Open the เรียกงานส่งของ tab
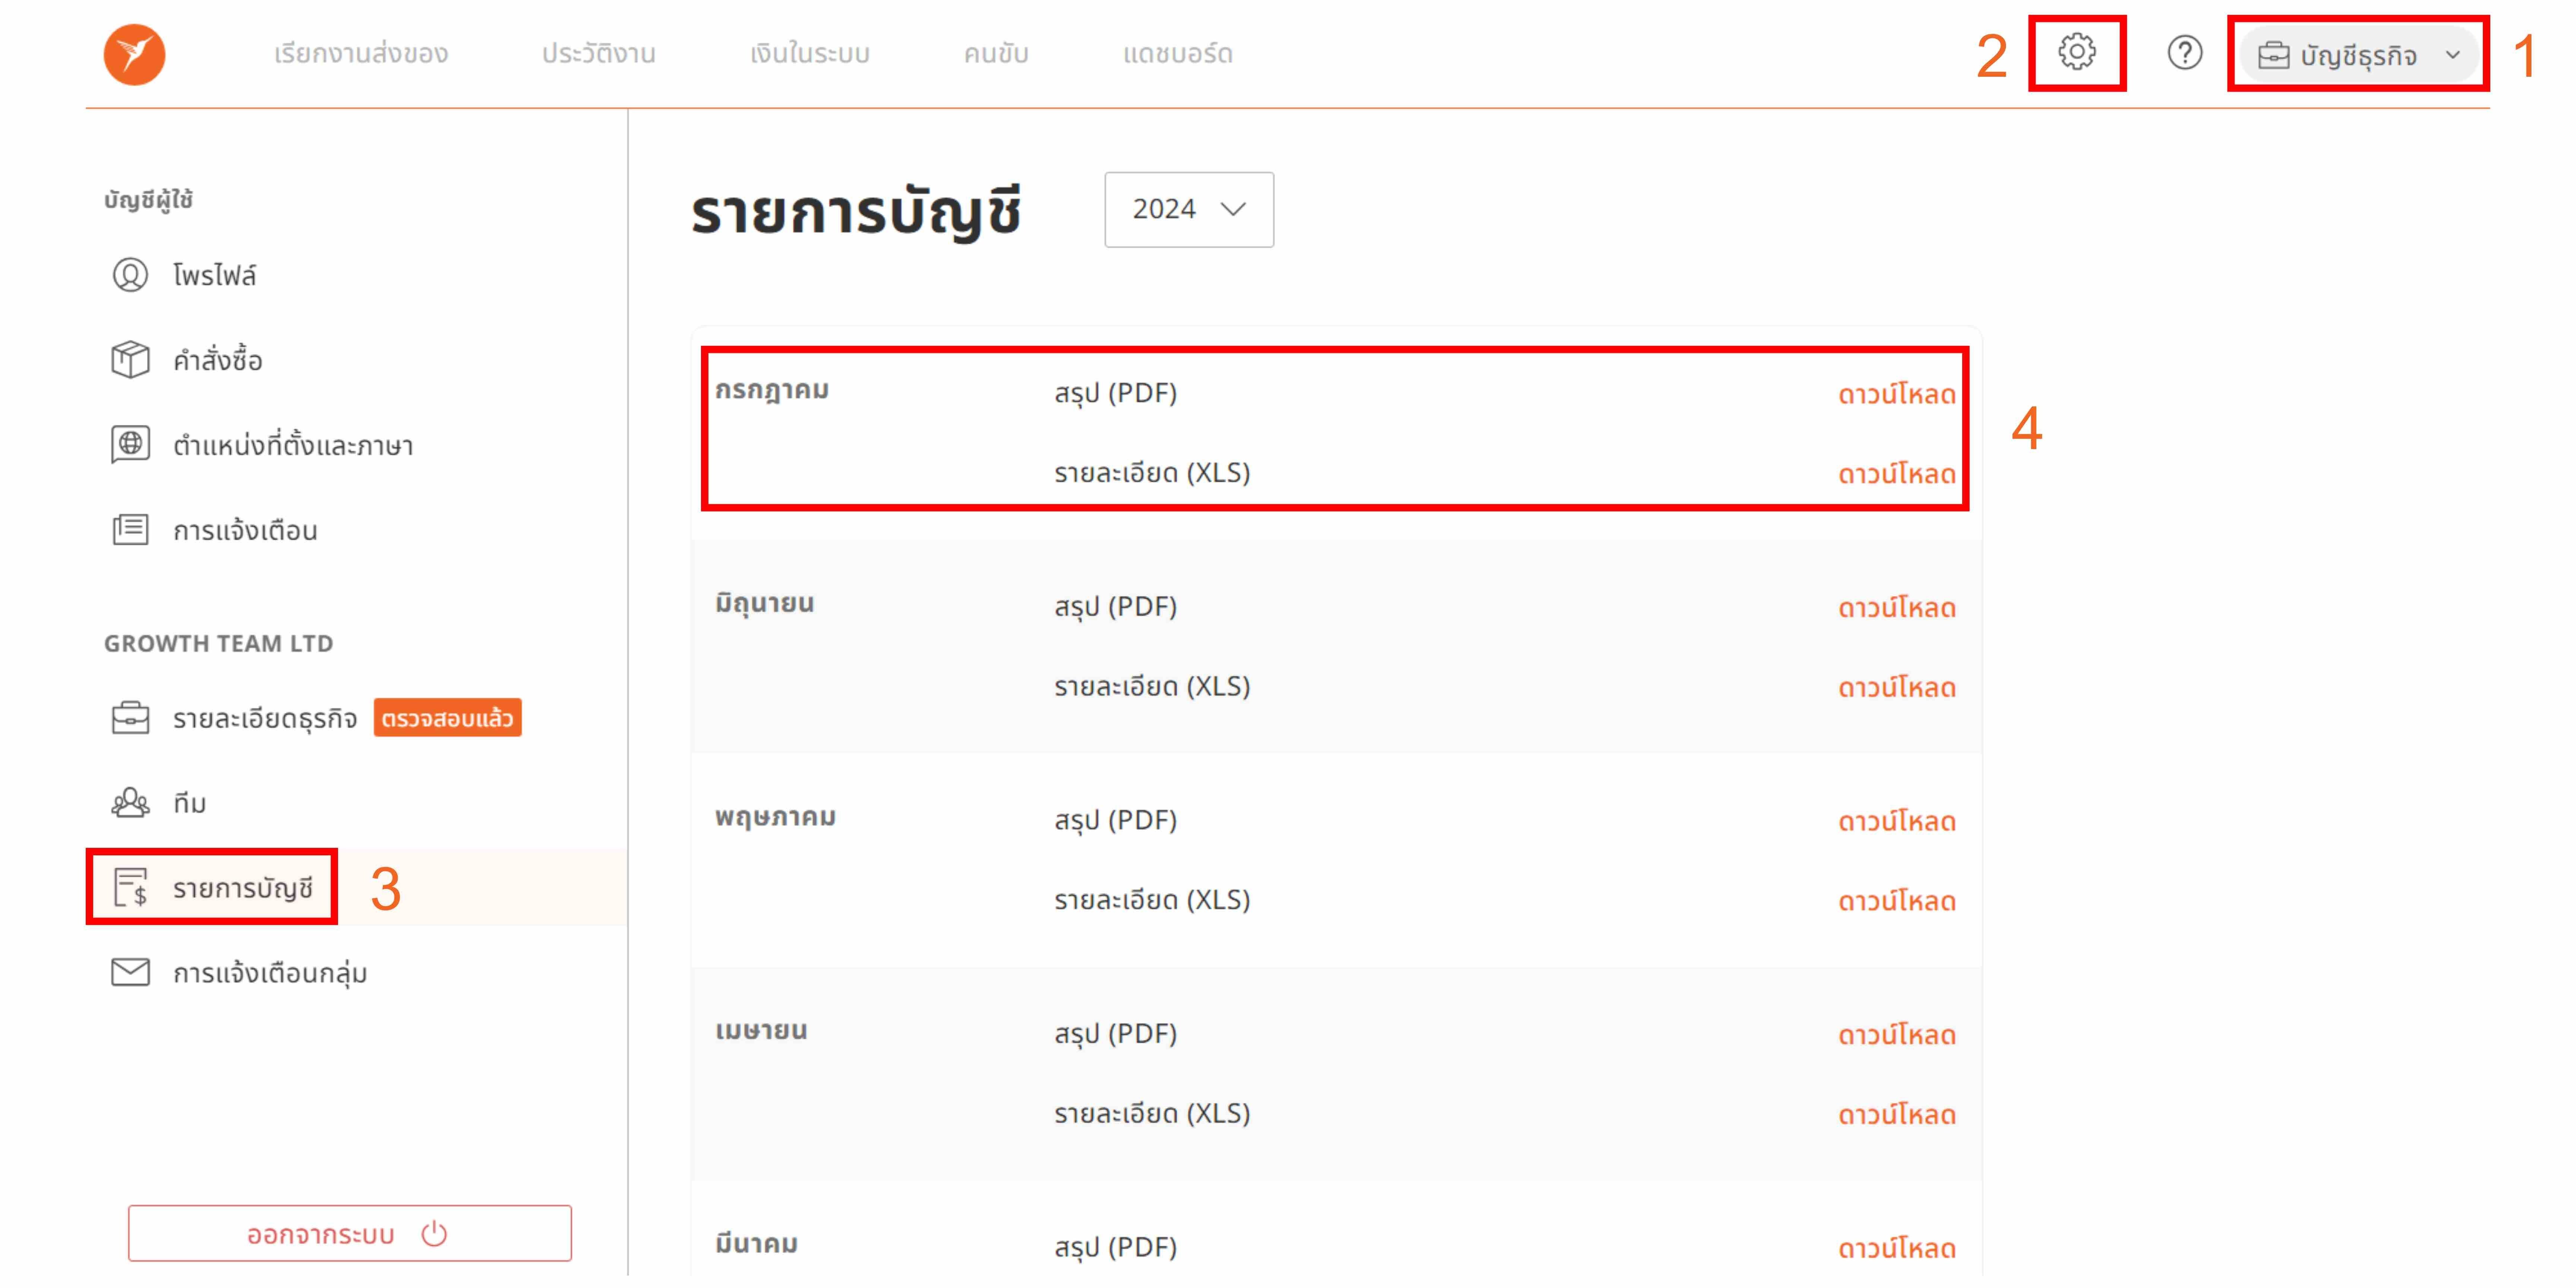The width and height of the screenshot is (2576, 1288). tap(361, 54)
